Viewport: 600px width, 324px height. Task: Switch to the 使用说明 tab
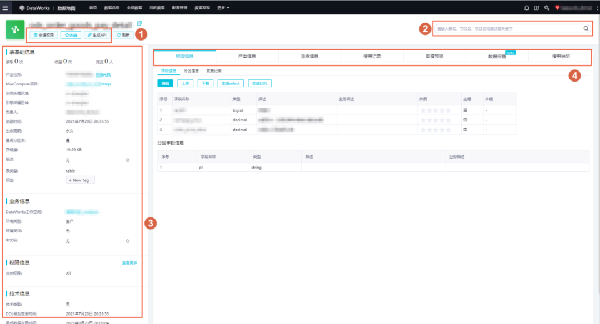tap(561, 56)
